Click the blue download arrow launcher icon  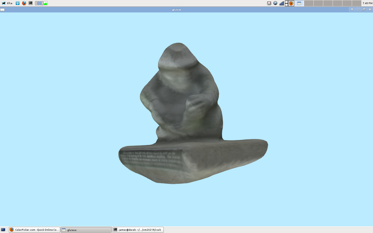[18, 3]
